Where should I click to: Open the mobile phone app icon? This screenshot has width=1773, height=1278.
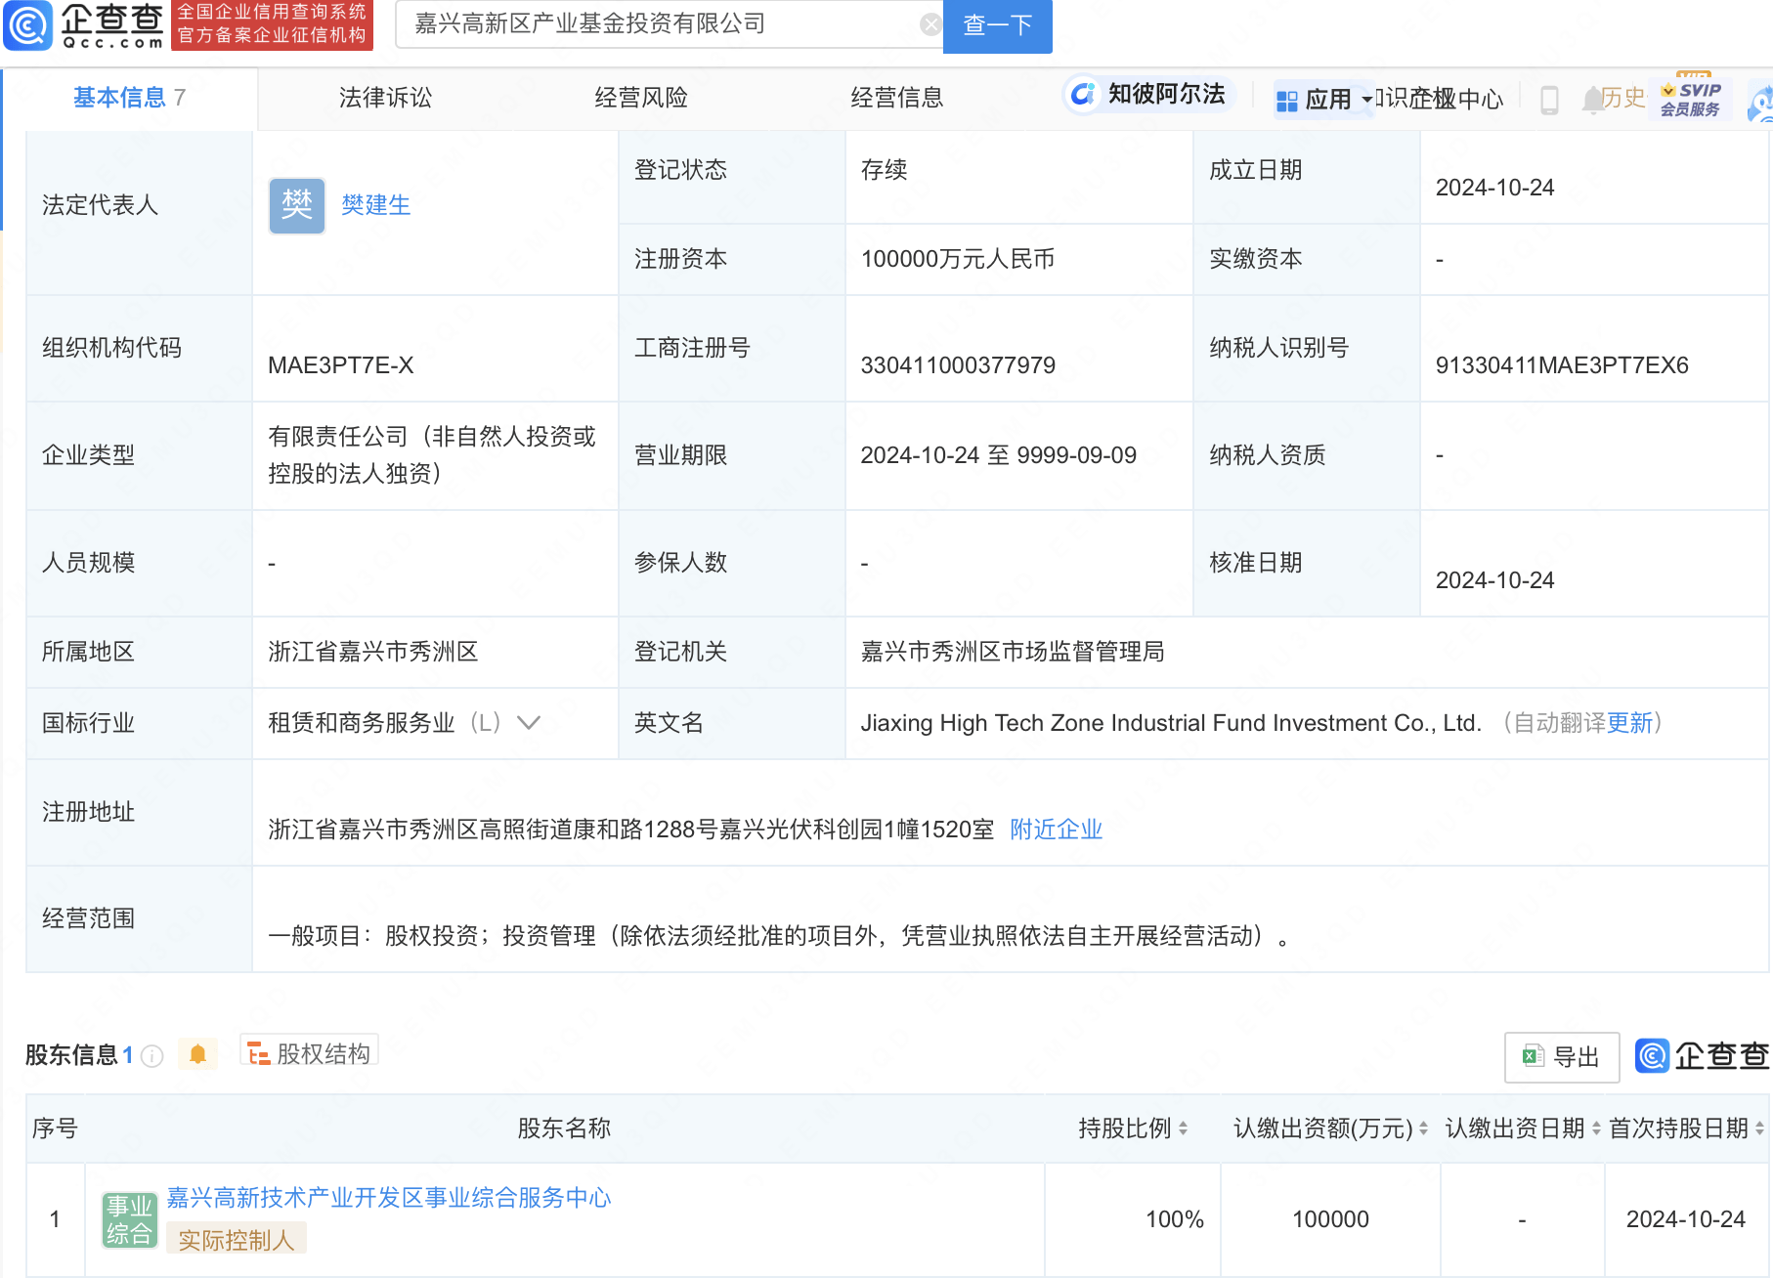(x=1549, y=100)
